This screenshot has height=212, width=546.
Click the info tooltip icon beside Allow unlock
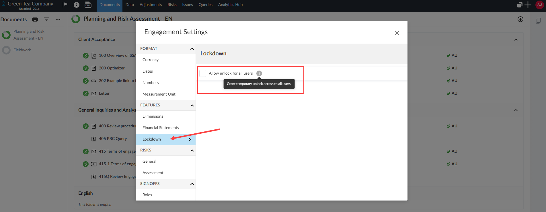pos(259,73)
